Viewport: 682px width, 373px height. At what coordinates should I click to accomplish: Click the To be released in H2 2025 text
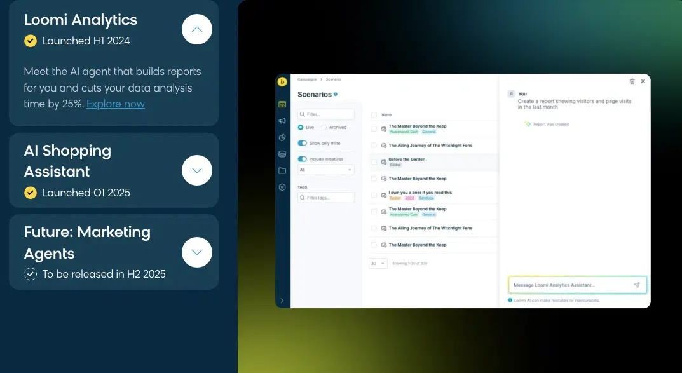[104, 274]
